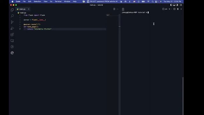Screen dimensions: 204x115
Task: Click the headphones icon in menu bar
Action: [x=125, y=1]
